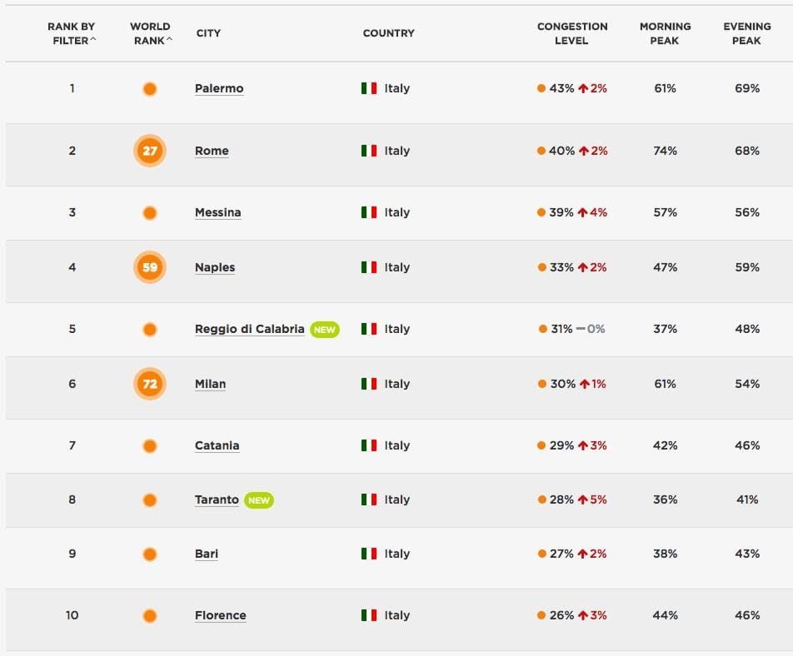Click the Evening Peak column header
Image resolution: width=793 pixels, height=656 pixels.
(747, 33)
